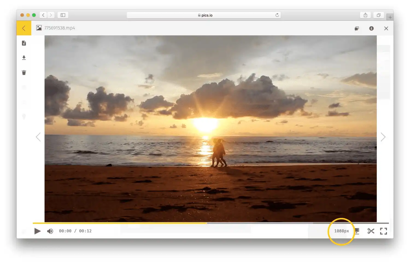
Task: Go to the previous asset arrow
Action: (38, 137)
